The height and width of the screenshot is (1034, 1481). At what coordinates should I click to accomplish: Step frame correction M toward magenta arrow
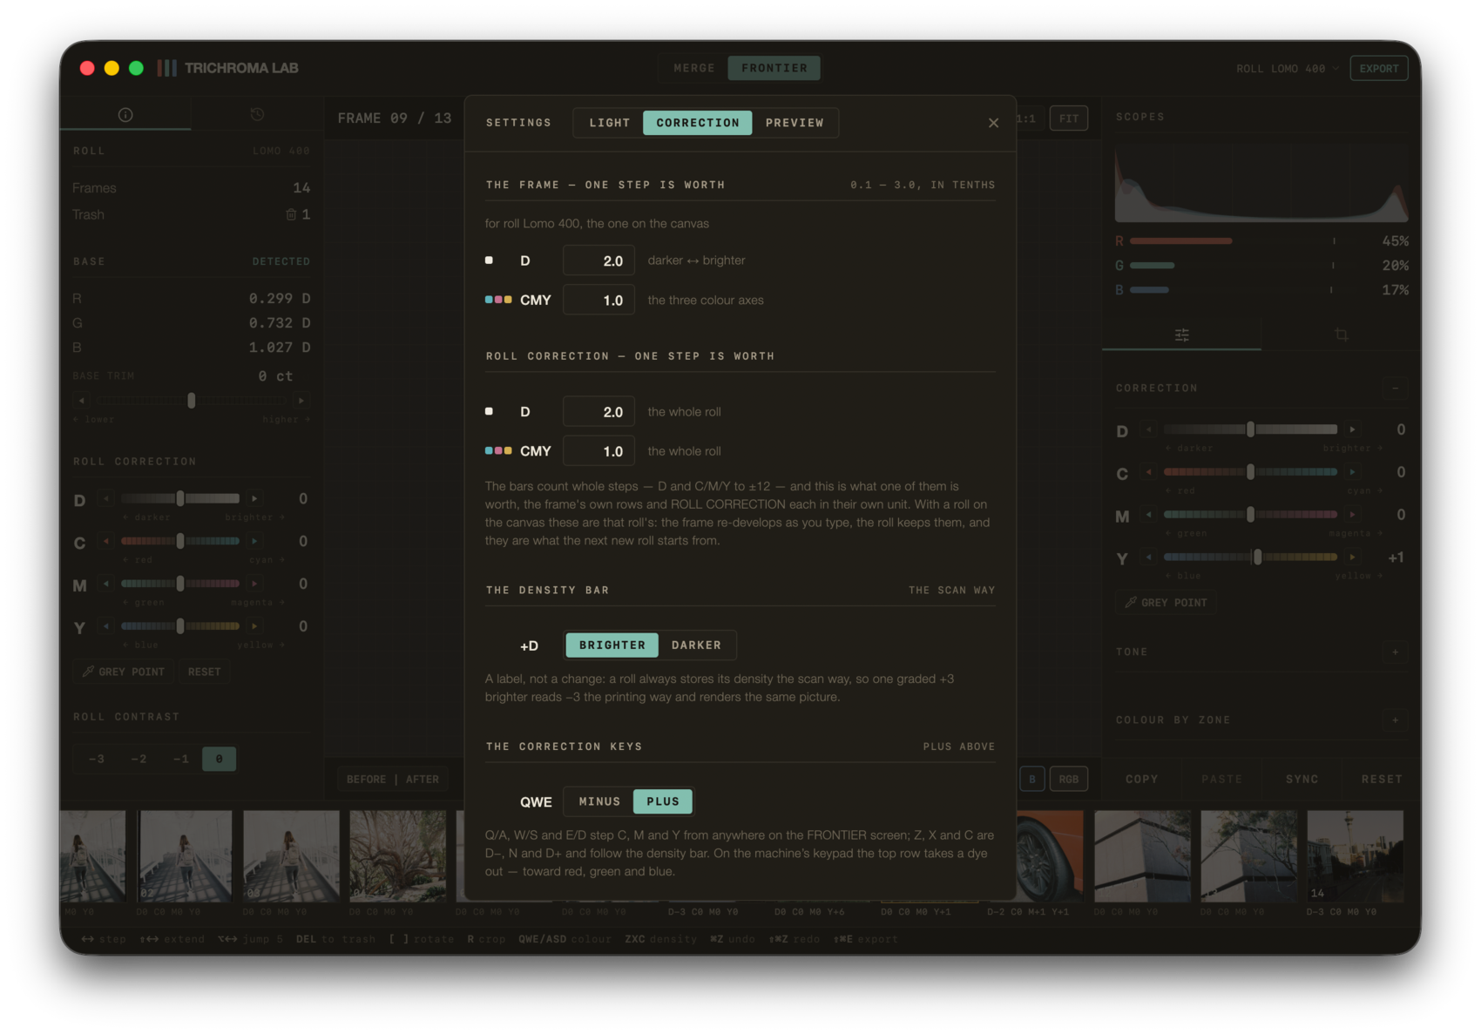click(1352, 515)
